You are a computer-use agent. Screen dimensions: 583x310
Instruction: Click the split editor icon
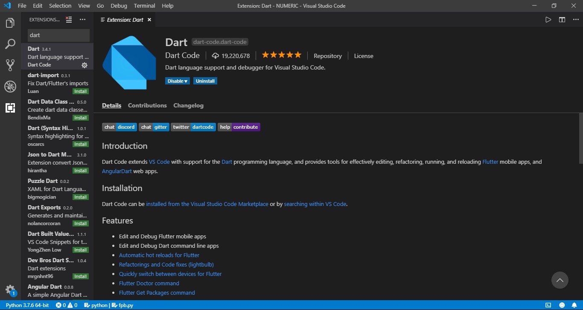point(562,20)
